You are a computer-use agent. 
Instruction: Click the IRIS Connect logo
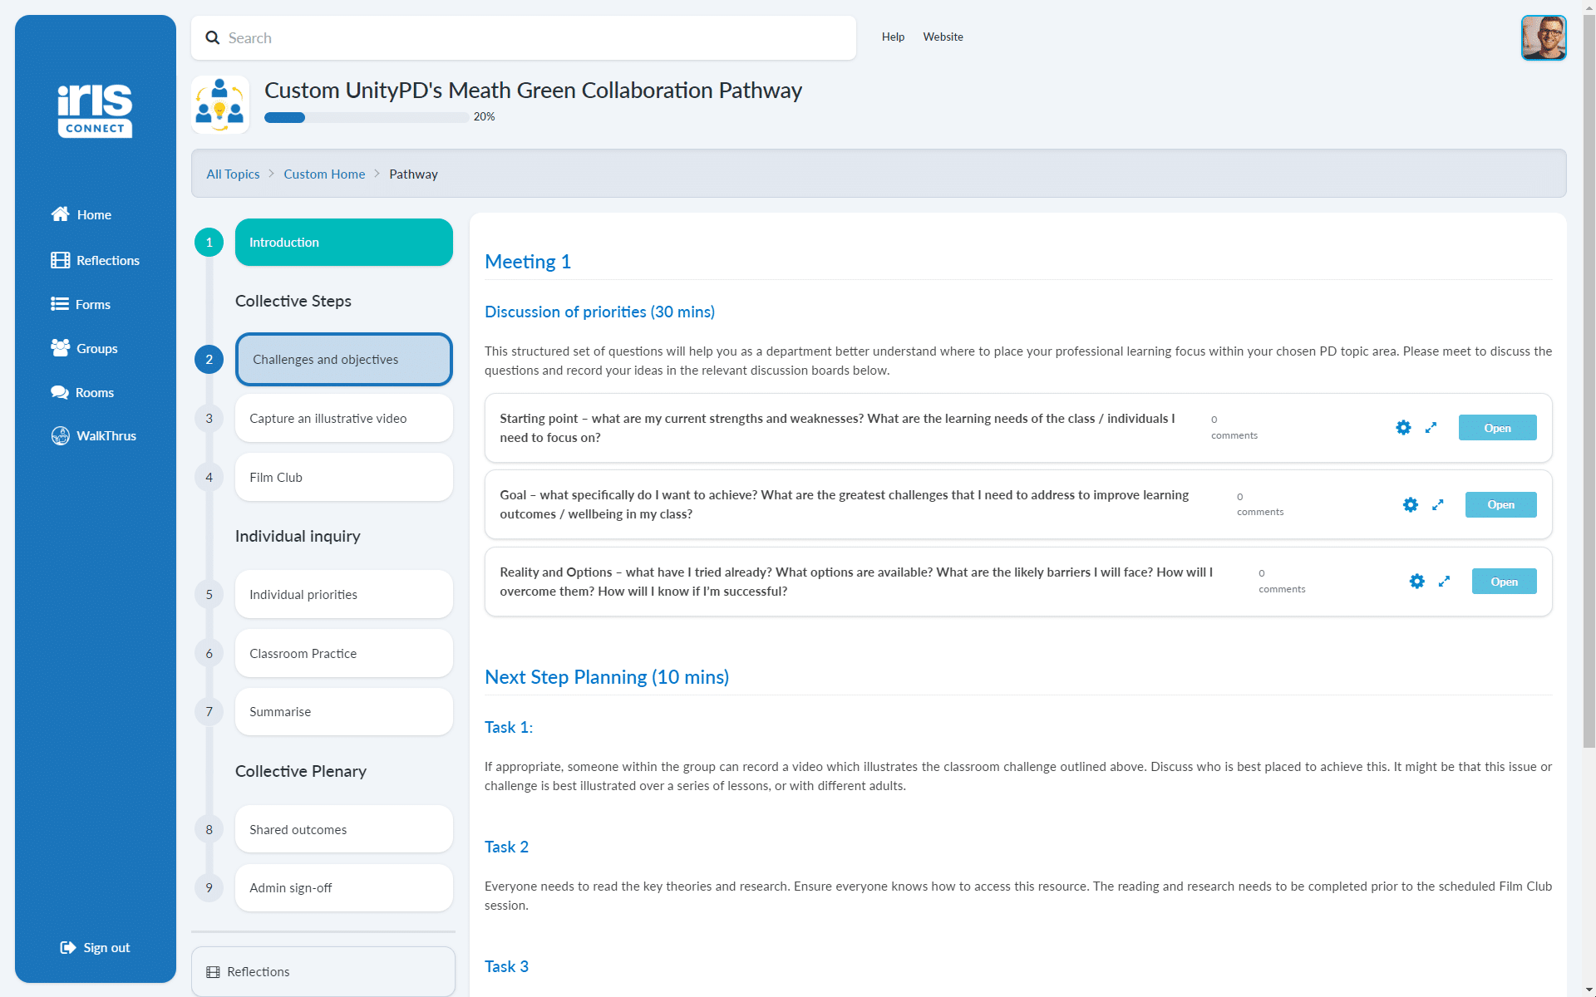pyautogui.click(x=95, y=110)
